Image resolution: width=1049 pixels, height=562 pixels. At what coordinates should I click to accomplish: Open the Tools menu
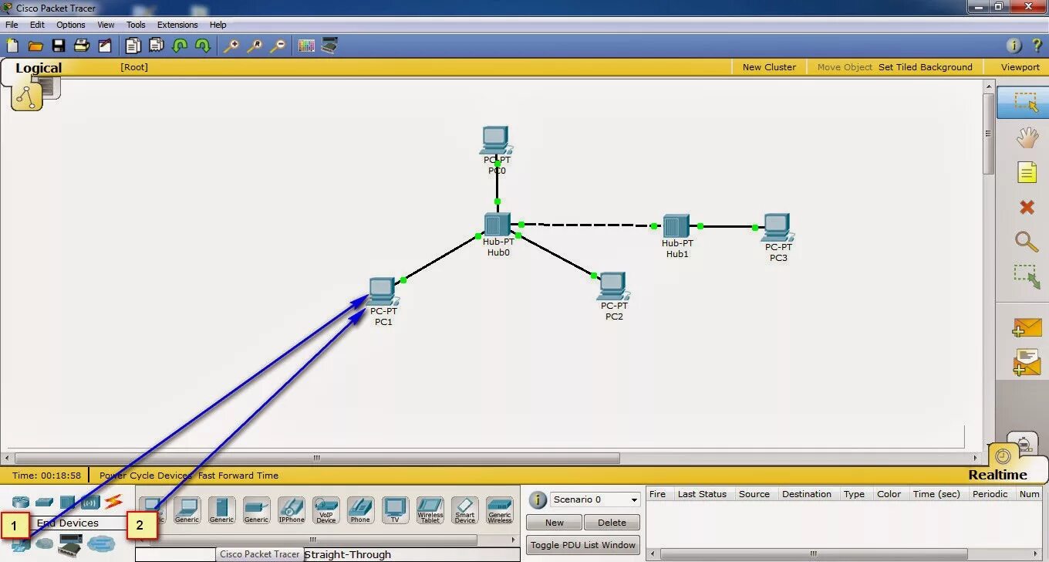point(136,25)
